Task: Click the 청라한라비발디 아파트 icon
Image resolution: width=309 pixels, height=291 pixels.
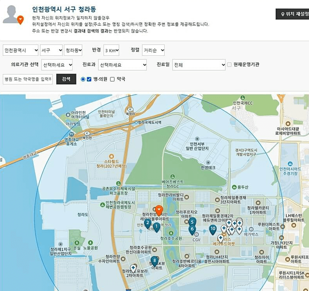Action: click(186, 197)
